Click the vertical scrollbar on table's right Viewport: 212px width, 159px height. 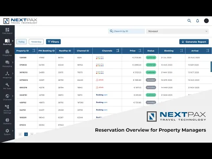211,67
